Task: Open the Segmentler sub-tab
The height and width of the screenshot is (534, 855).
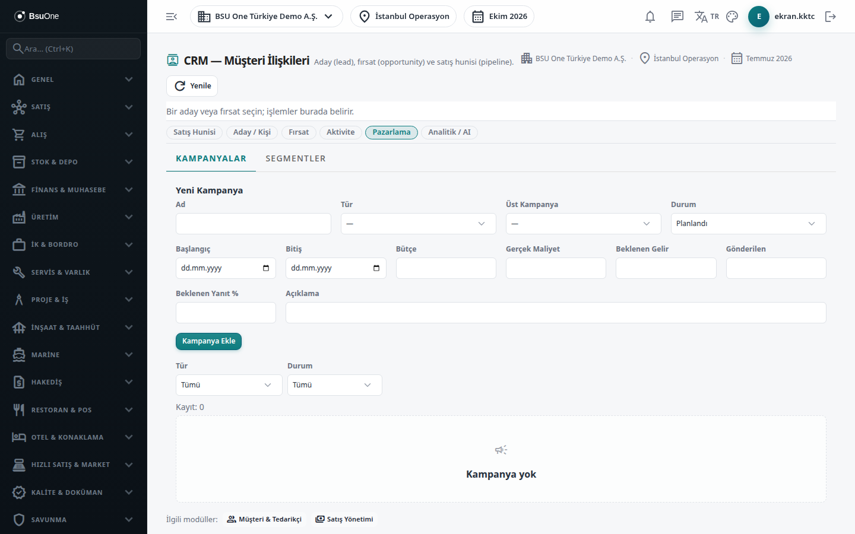Action: click(296, 158)
